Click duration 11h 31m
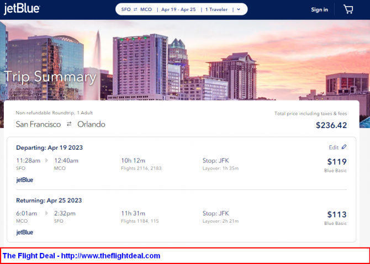This screenshot has width=370, height=264. pos(133,214)
